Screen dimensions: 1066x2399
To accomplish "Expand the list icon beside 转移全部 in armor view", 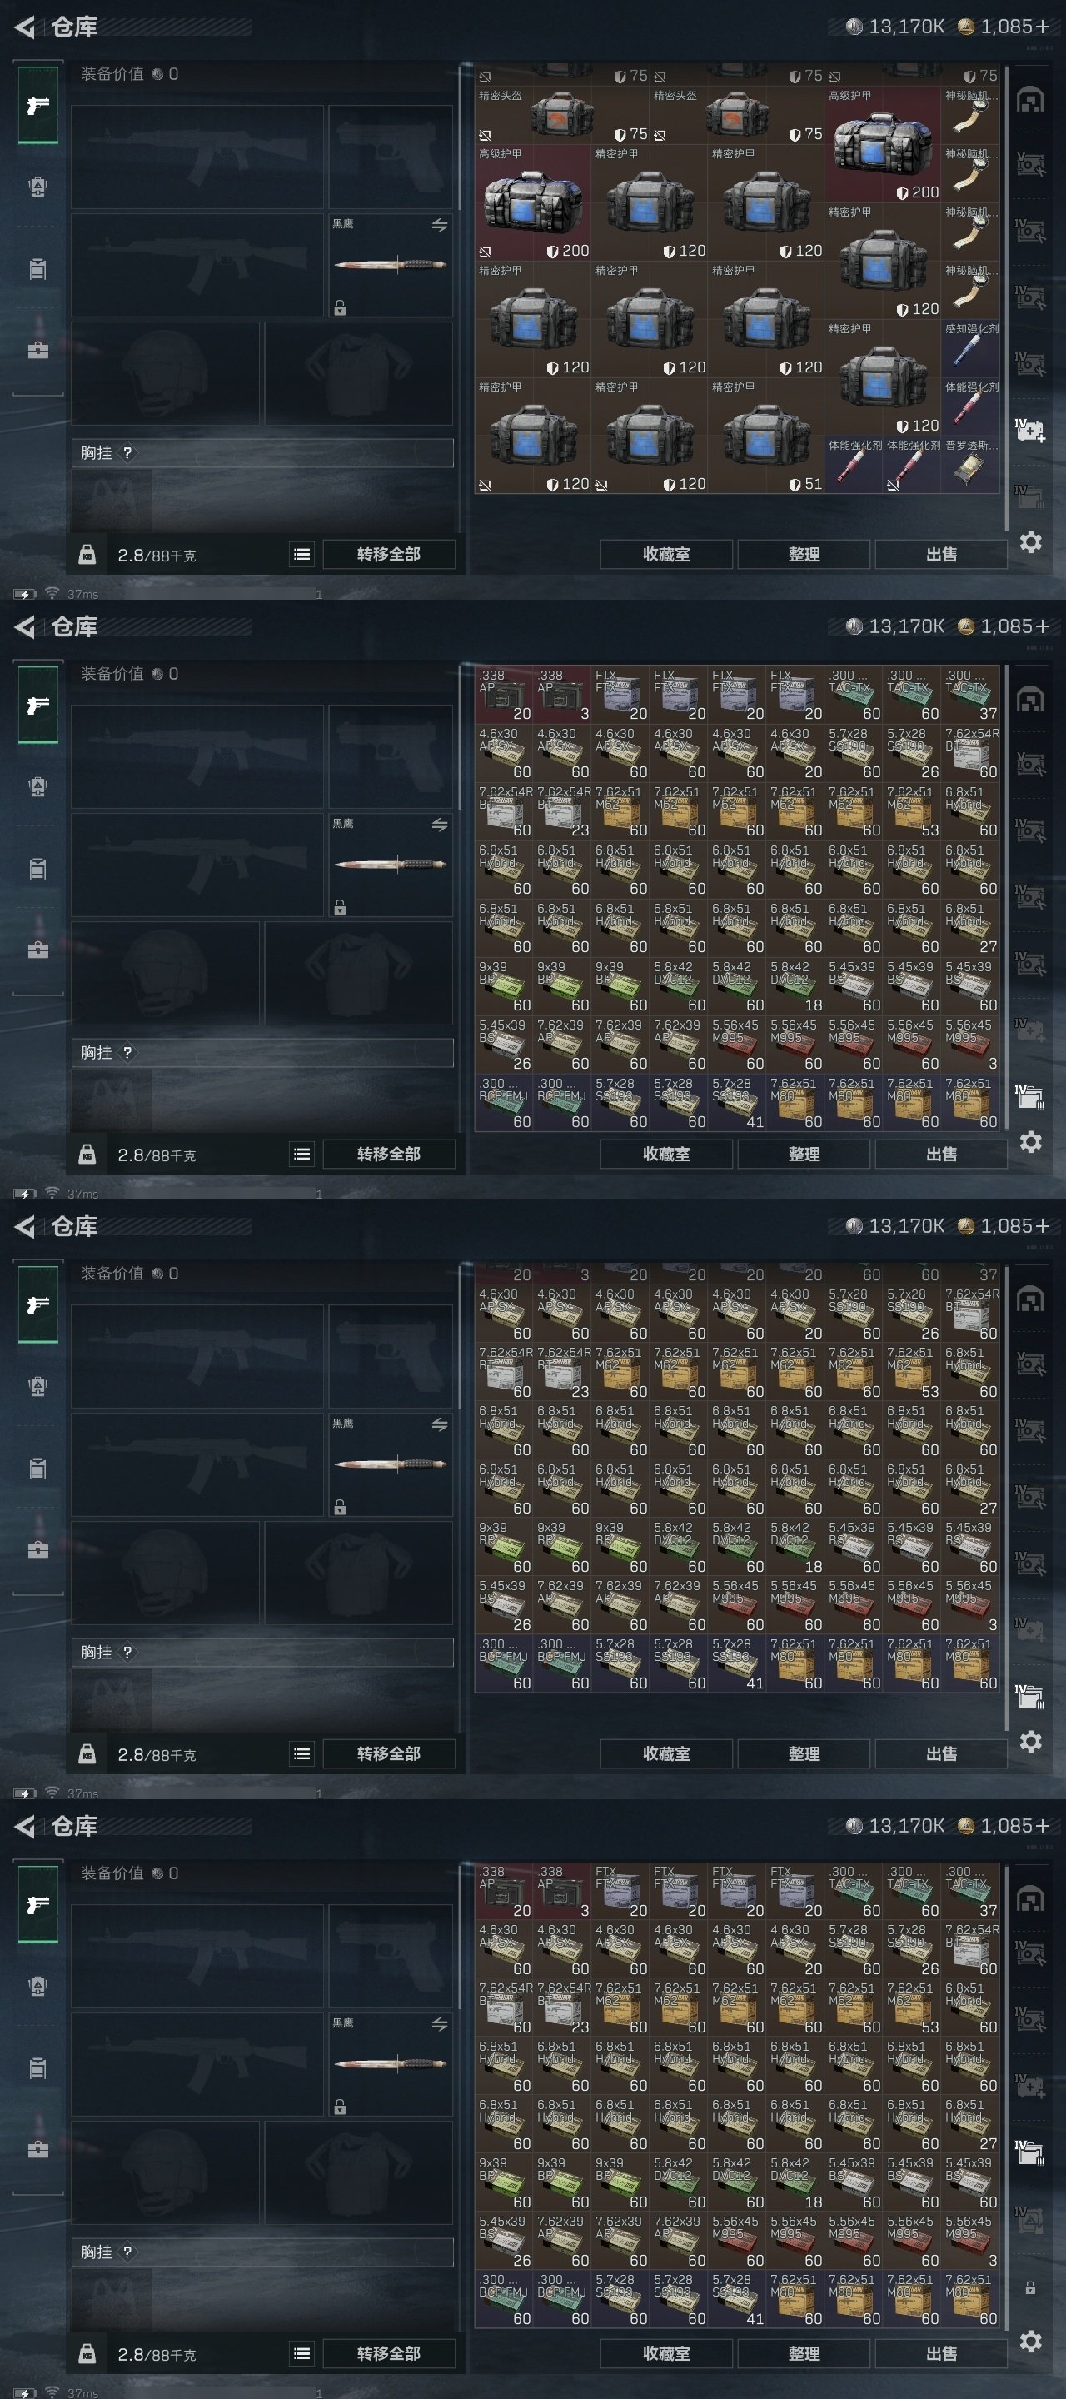I will [x=301, y=554].
